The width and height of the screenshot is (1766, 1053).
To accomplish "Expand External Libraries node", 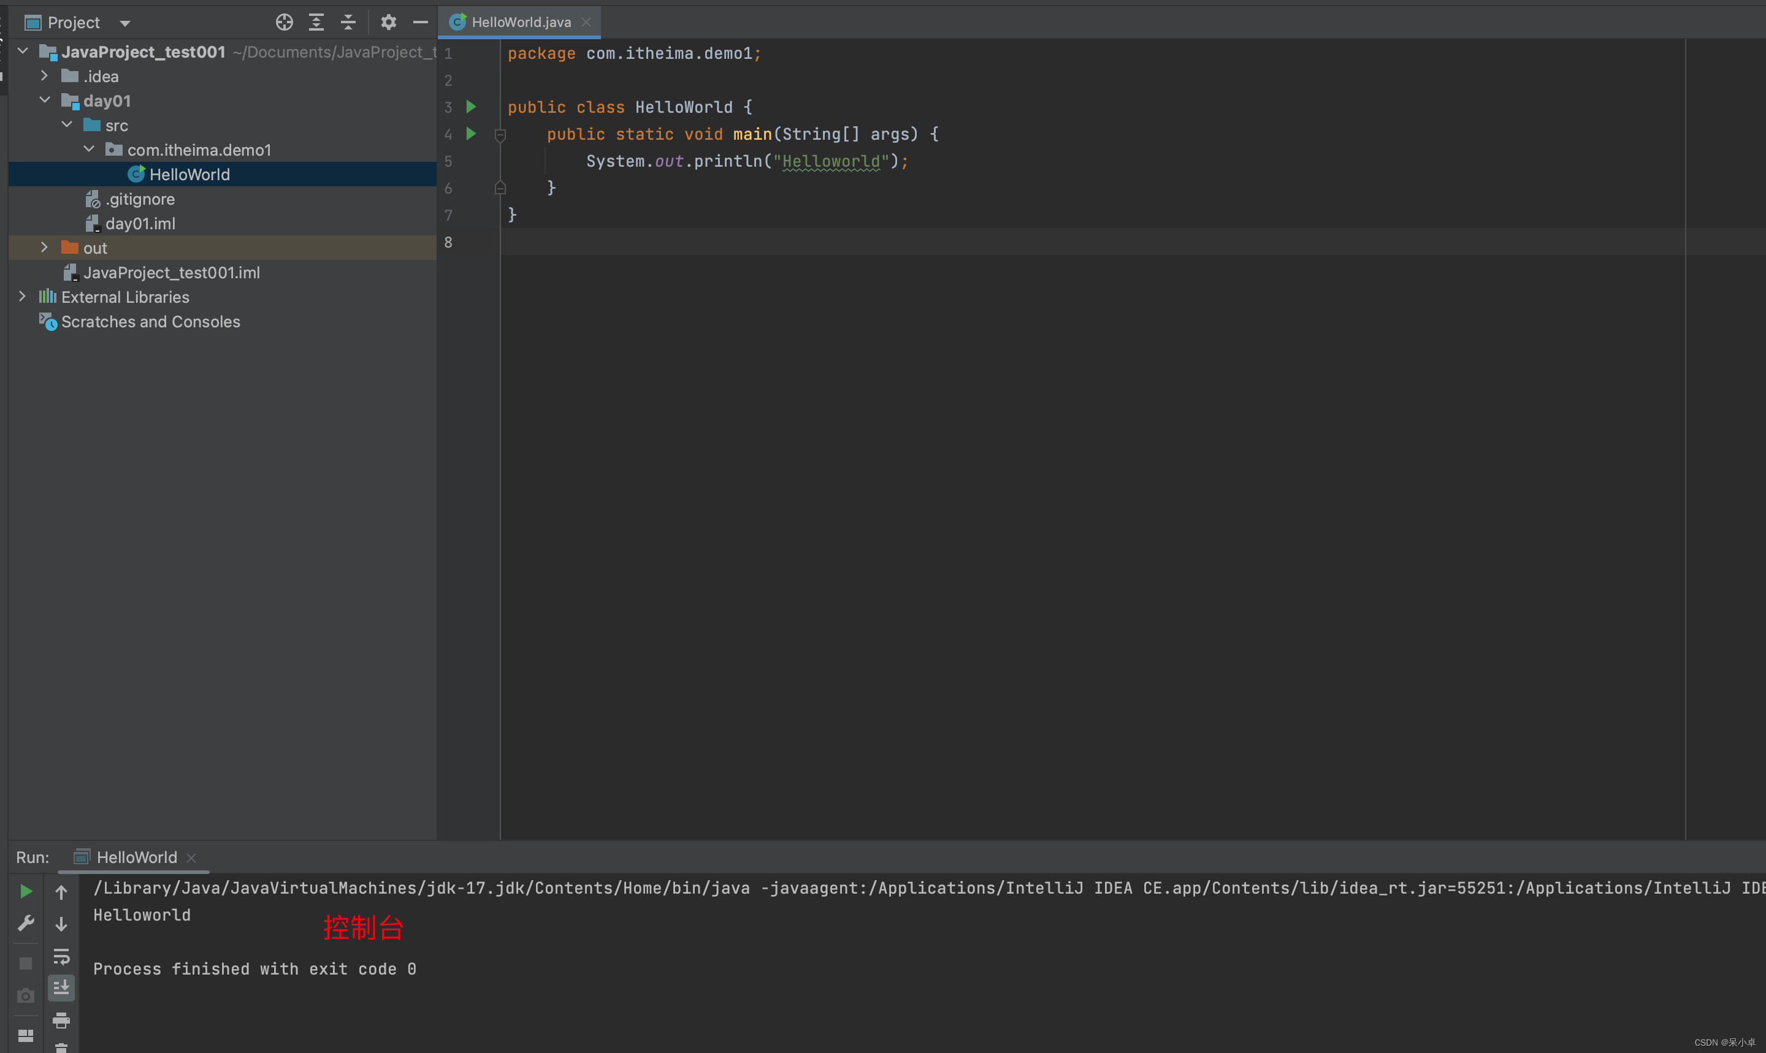I will [x=22, y=297].
